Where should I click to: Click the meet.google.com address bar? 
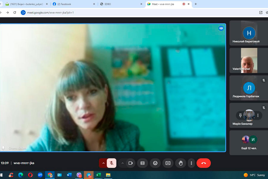[x=119, y=13]
